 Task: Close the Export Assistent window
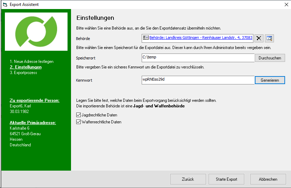[282, 5]
